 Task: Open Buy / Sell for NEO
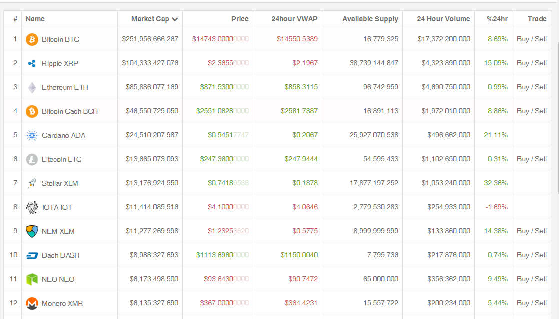[x=531, y=279]
